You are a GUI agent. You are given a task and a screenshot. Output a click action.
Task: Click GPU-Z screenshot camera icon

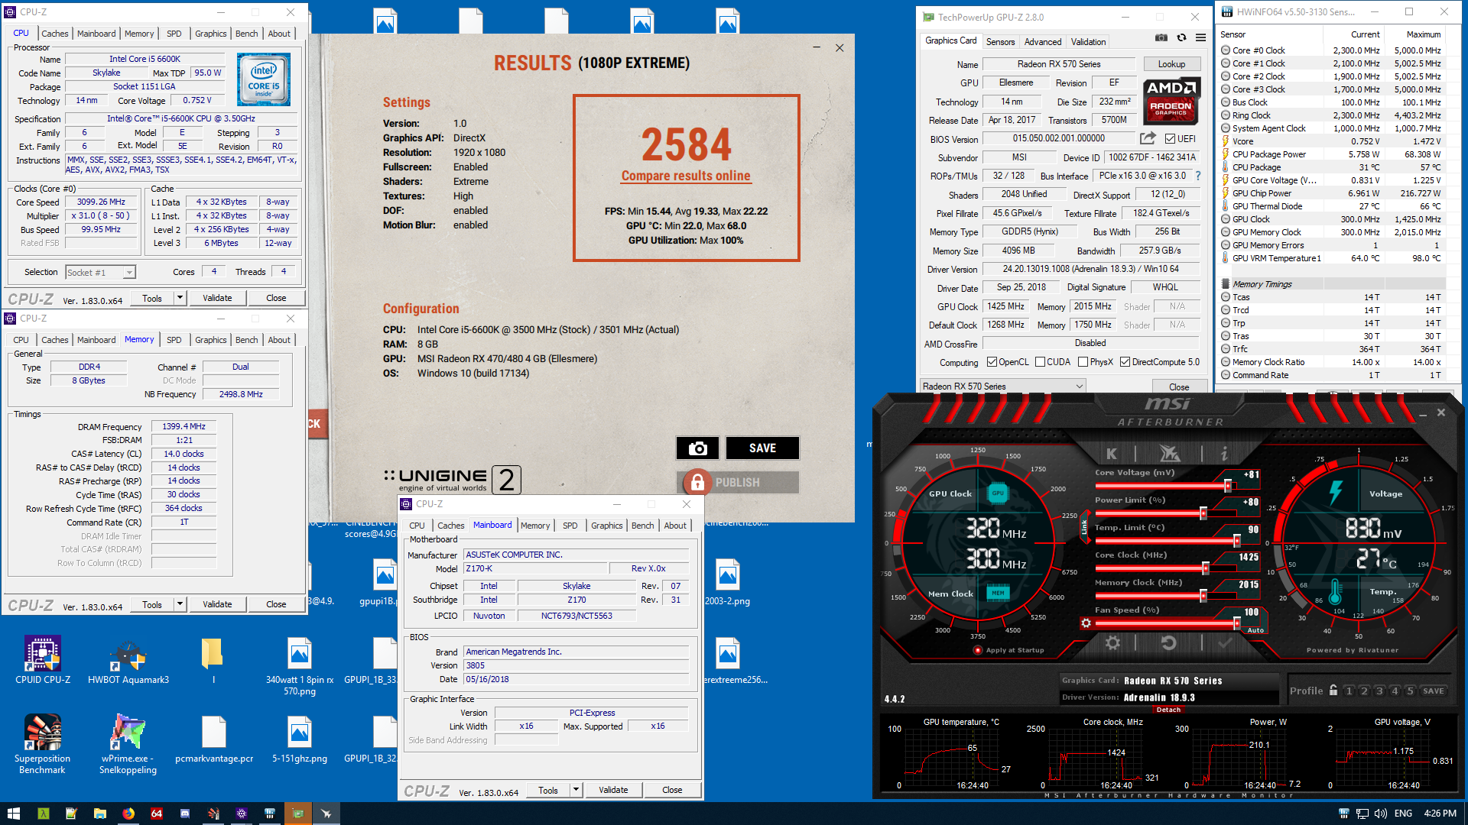(x=1161, y=38)
